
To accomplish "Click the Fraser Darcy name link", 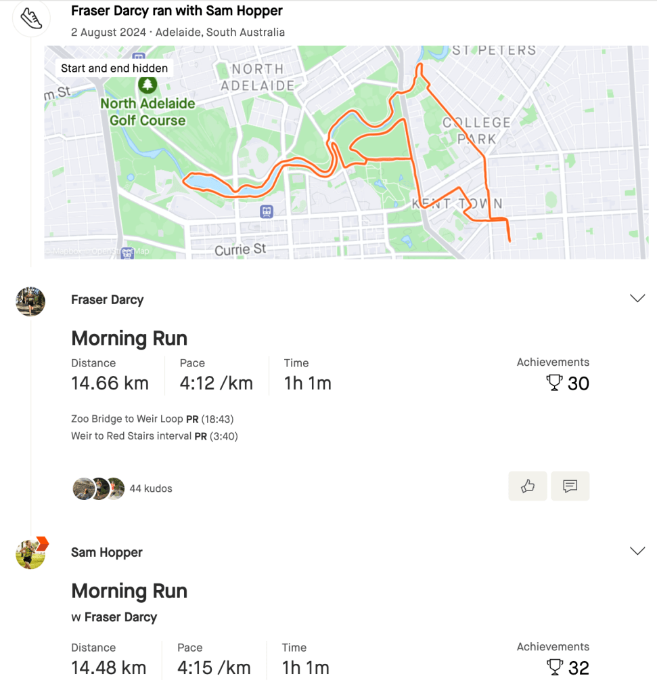I will (x=107, y=299).
